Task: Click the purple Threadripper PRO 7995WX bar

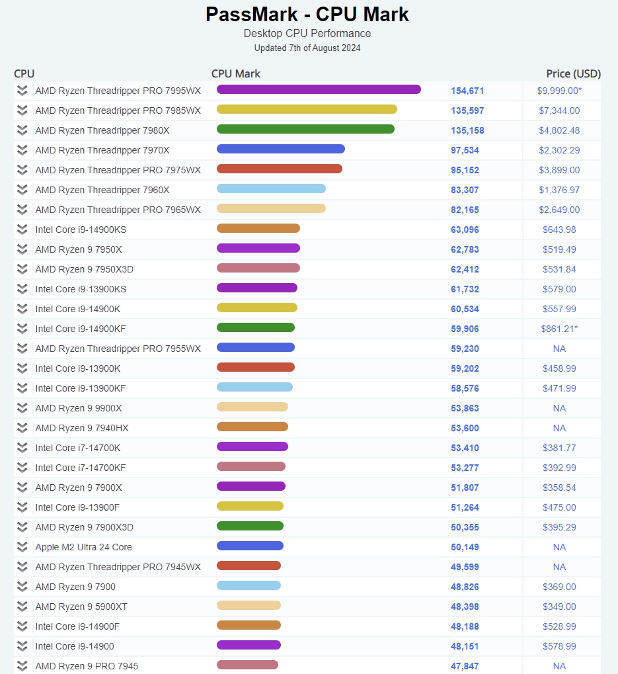Action: (x=319, y=89)
